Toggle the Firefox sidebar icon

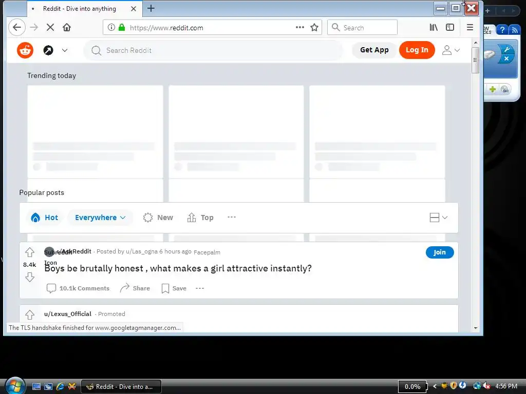[x=450, y=28]
